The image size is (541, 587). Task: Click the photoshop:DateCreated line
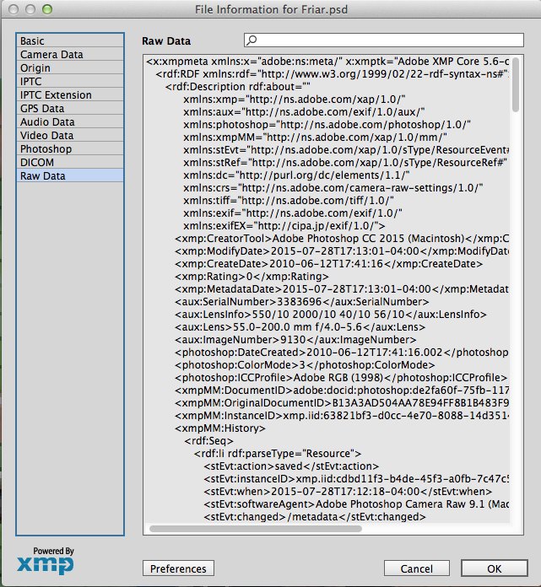tap(342, 353)
